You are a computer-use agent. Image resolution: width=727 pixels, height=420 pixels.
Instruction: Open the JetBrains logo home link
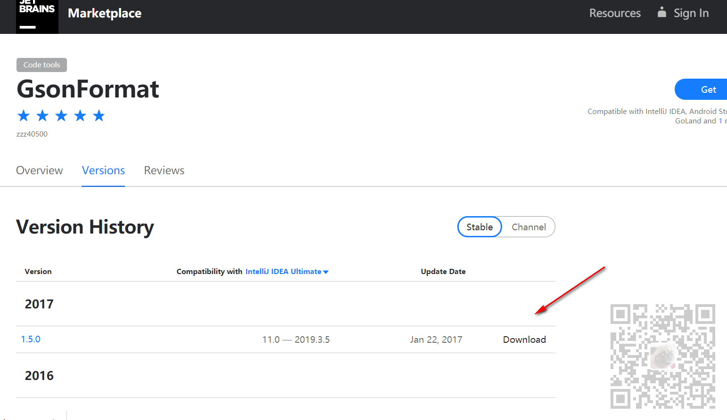[x=37, y=16]
